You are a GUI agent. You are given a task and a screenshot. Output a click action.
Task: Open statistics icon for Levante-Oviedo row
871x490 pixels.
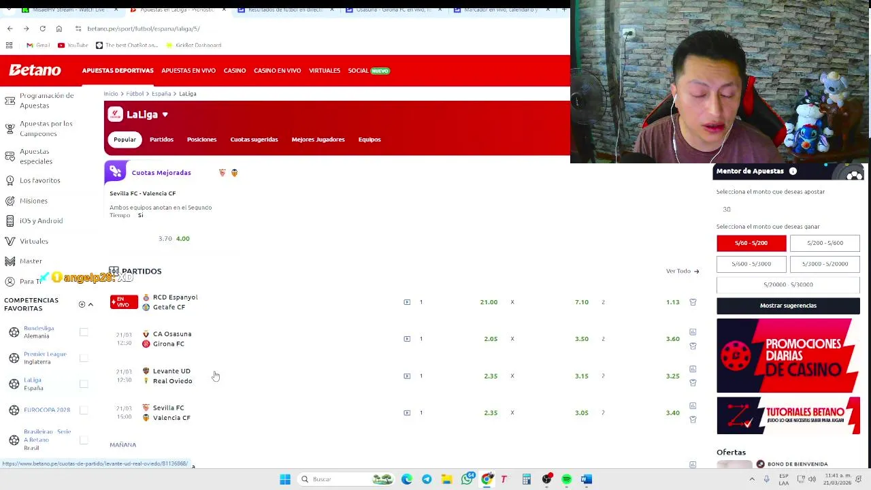click(x=693, y=369)
